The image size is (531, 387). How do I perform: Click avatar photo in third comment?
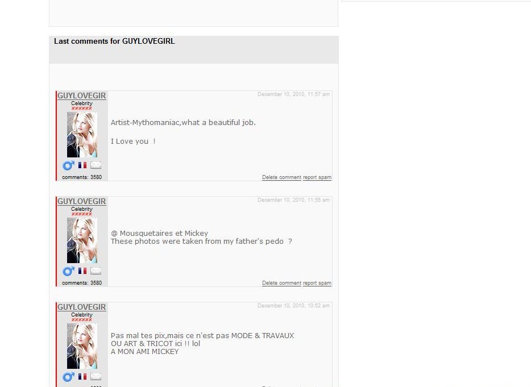tap(82, 346)
